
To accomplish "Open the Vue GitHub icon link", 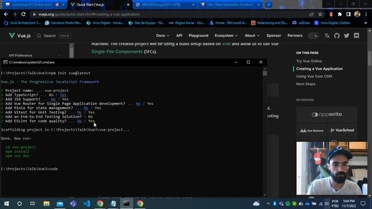I will pos(337,36).
